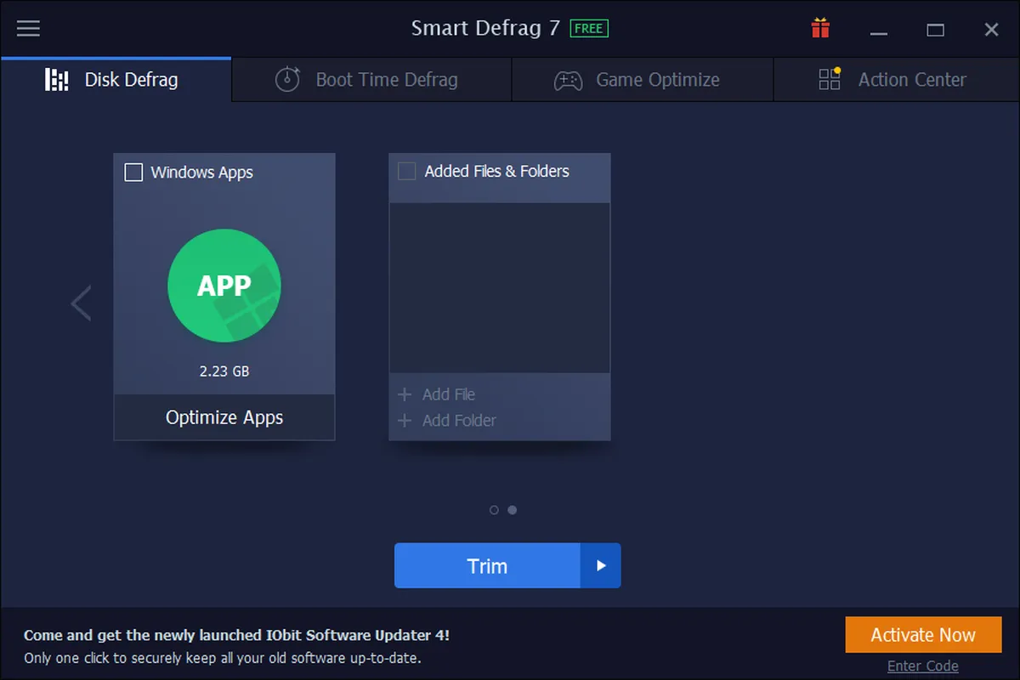Open the Action Center tab
1020x680 pixels.
pos(911,80)
